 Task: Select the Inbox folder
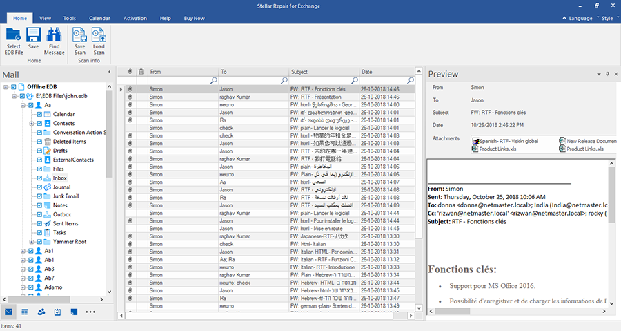coord(60,178)
